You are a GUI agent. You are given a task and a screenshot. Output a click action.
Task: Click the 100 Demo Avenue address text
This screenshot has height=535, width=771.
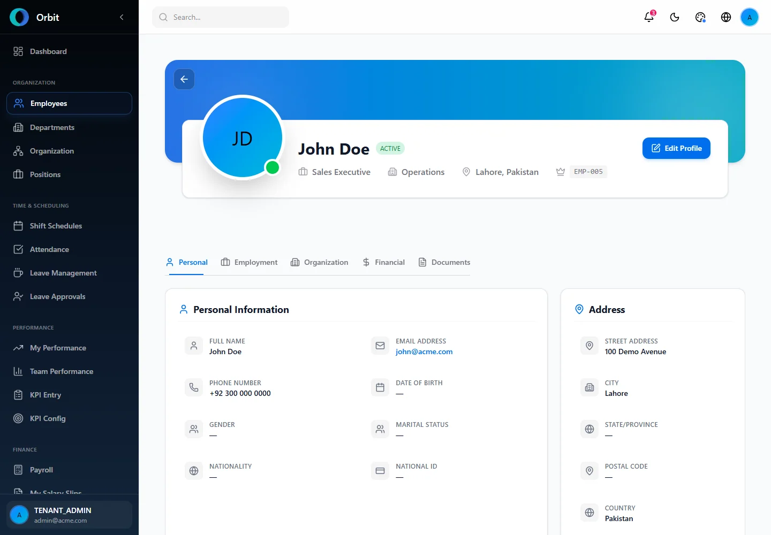click(x=636, y=351)
